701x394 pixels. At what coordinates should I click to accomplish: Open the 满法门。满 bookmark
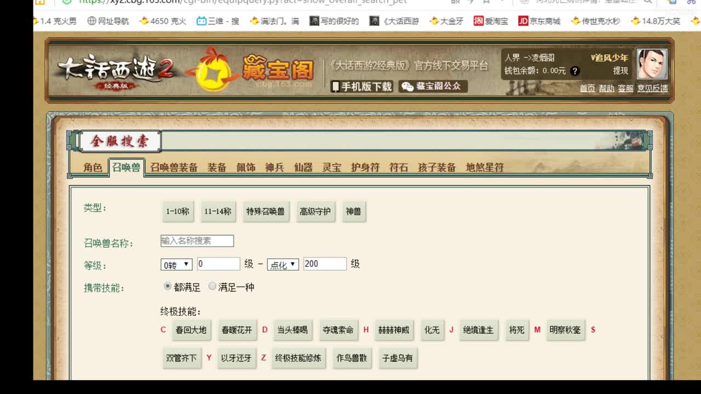pyautogui.click(x=274, y=21)
